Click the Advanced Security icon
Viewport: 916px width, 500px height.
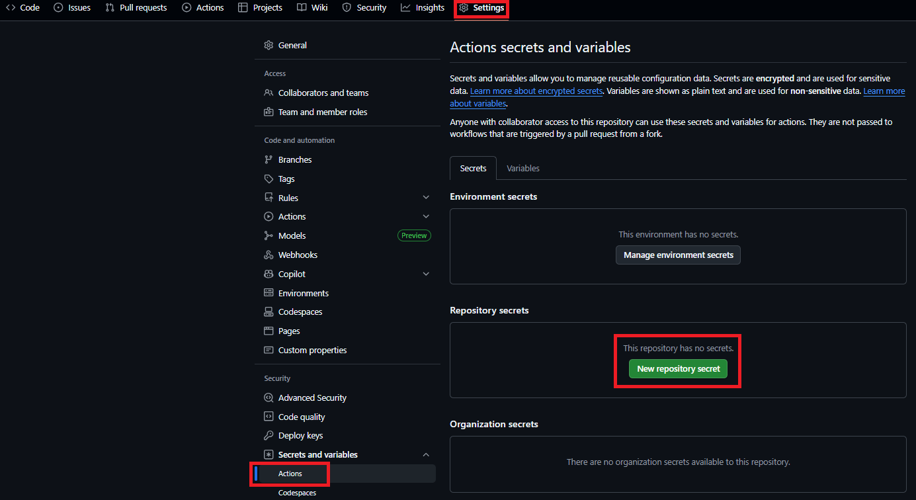[269, 398]
